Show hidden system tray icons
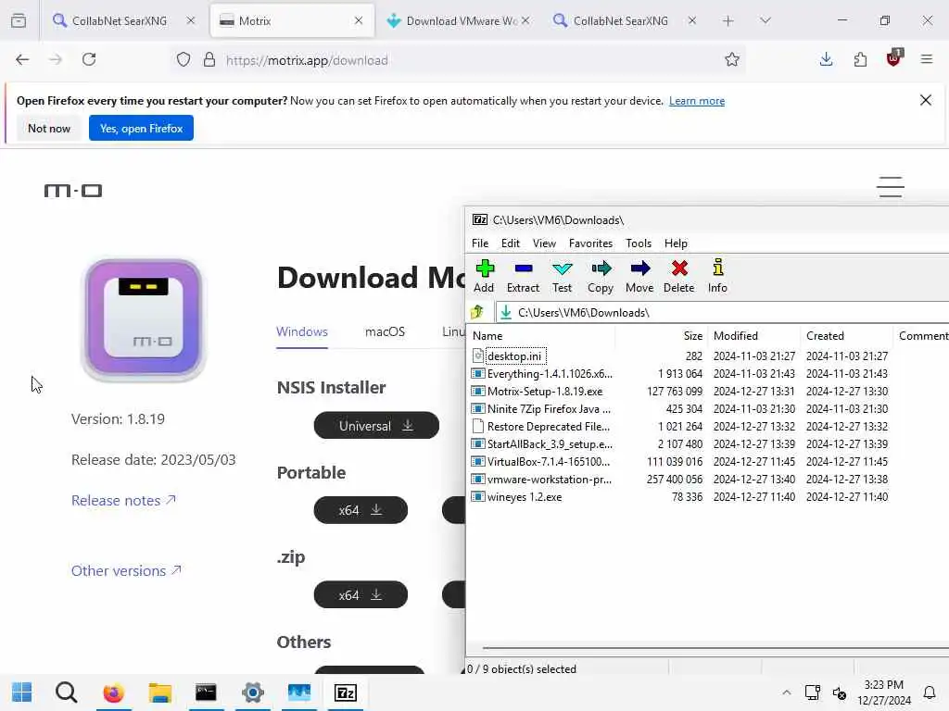This screenshot has width=949, height=711. coord(786,692)
